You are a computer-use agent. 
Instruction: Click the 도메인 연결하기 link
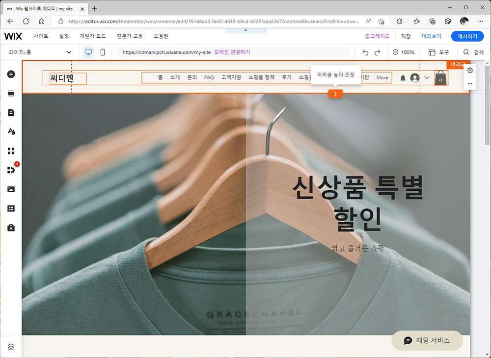(x=232, y=52)
